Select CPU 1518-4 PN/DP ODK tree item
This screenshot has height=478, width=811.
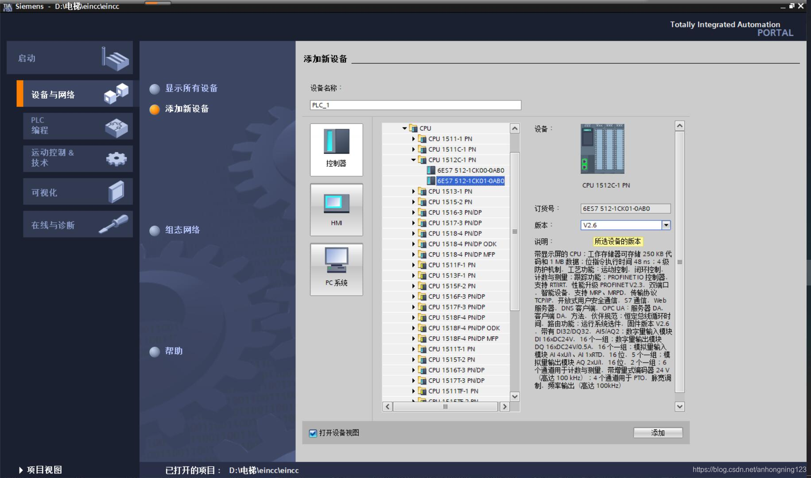click(x=462, y=244)
